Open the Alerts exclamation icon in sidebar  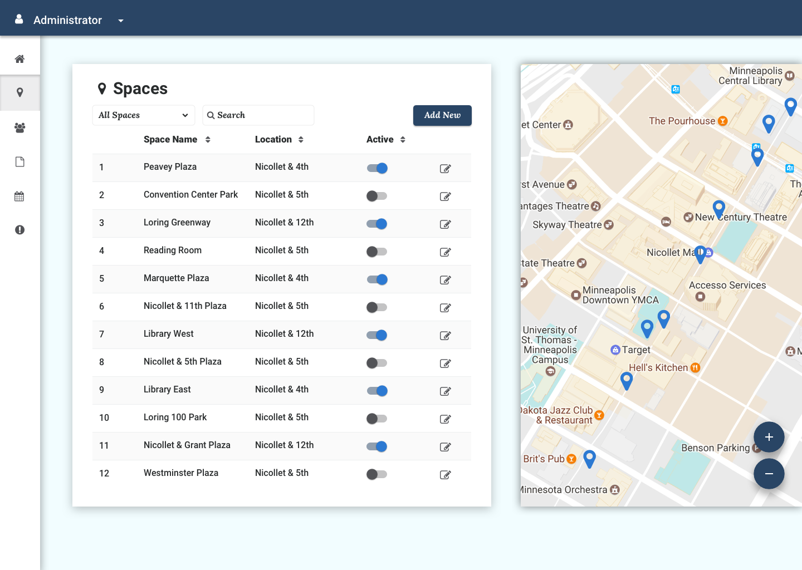point(19,230)
